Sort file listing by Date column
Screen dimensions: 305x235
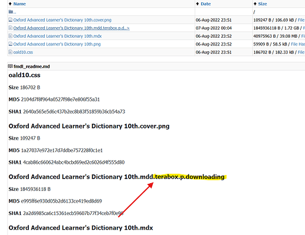point(206,4)
